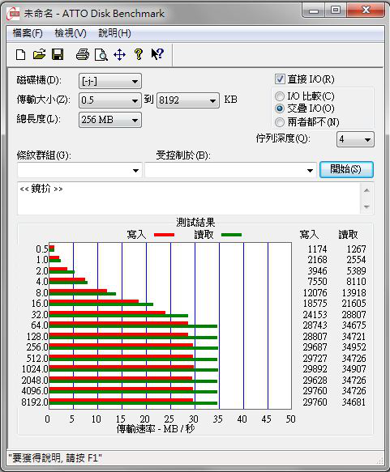390x472 pixels.
Task: Select the I/O 比較 radio button
Action: point(280,96)
